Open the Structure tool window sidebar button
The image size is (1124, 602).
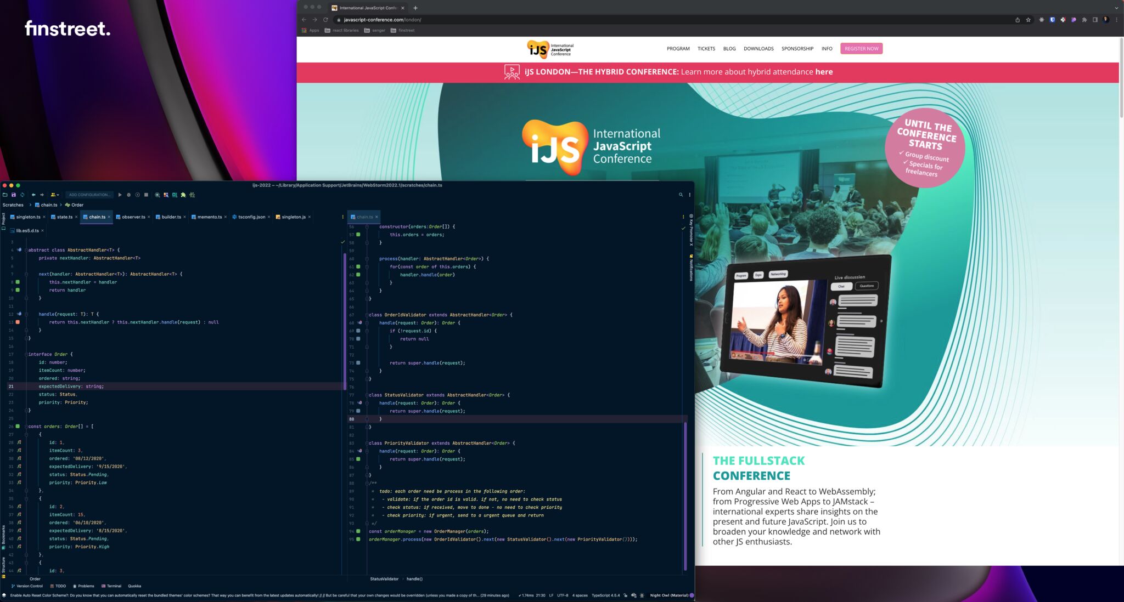coord(3,567)
